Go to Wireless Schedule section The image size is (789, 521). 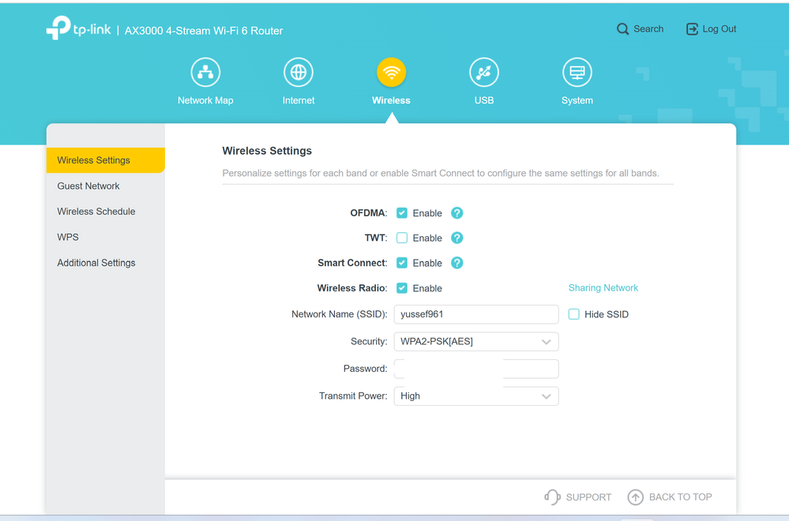(96, 212)
